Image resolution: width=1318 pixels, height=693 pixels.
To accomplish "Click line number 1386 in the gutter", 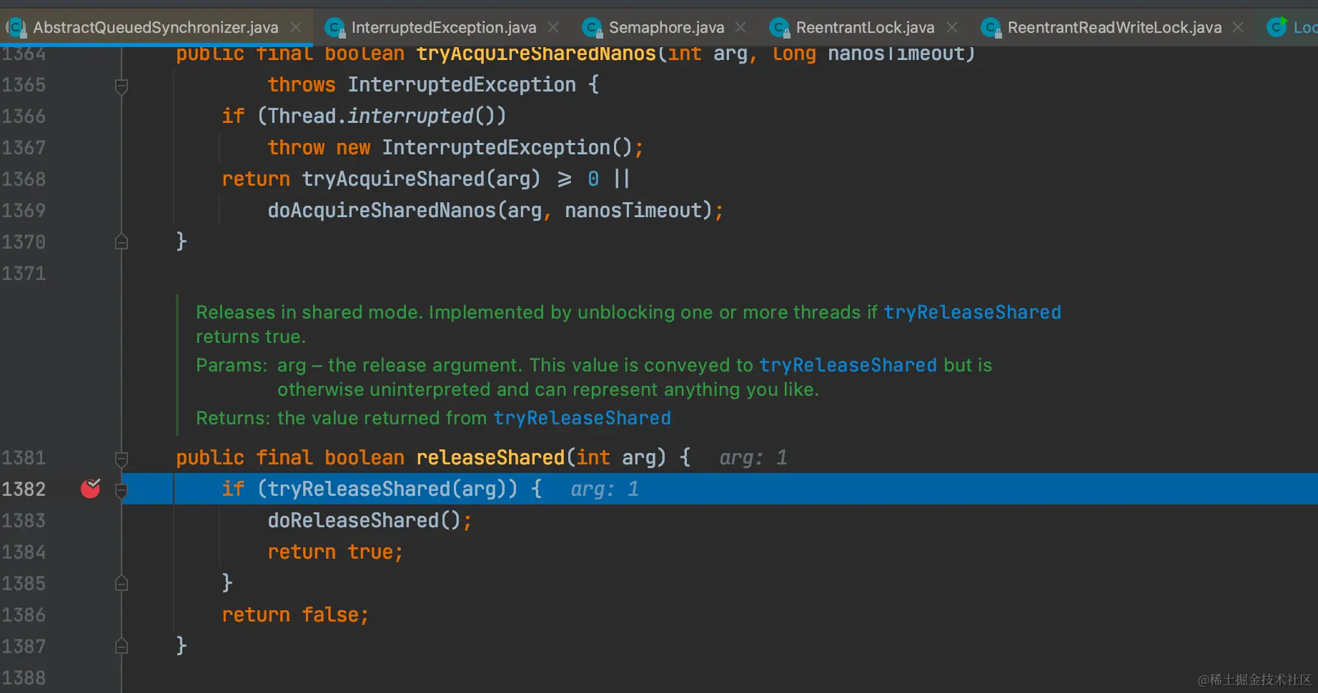I will pyautogui.click(x=24, y=614).
